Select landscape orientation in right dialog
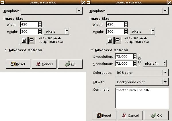 118,40
